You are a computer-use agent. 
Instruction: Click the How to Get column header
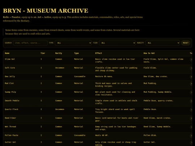tap(149, 53)
